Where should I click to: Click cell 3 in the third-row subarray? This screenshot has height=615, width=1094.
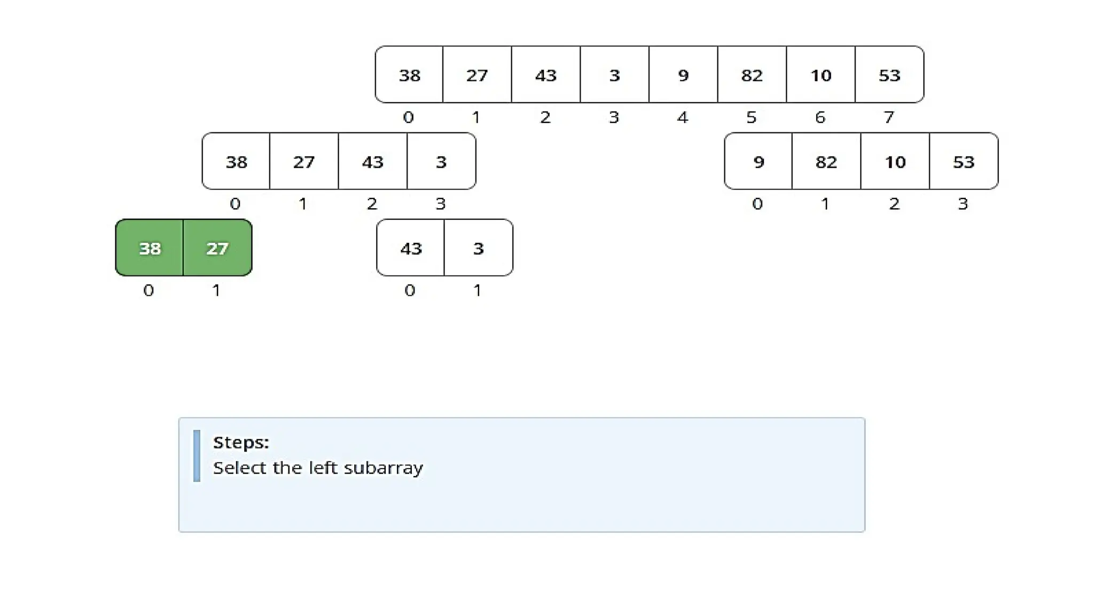[478, 248]
